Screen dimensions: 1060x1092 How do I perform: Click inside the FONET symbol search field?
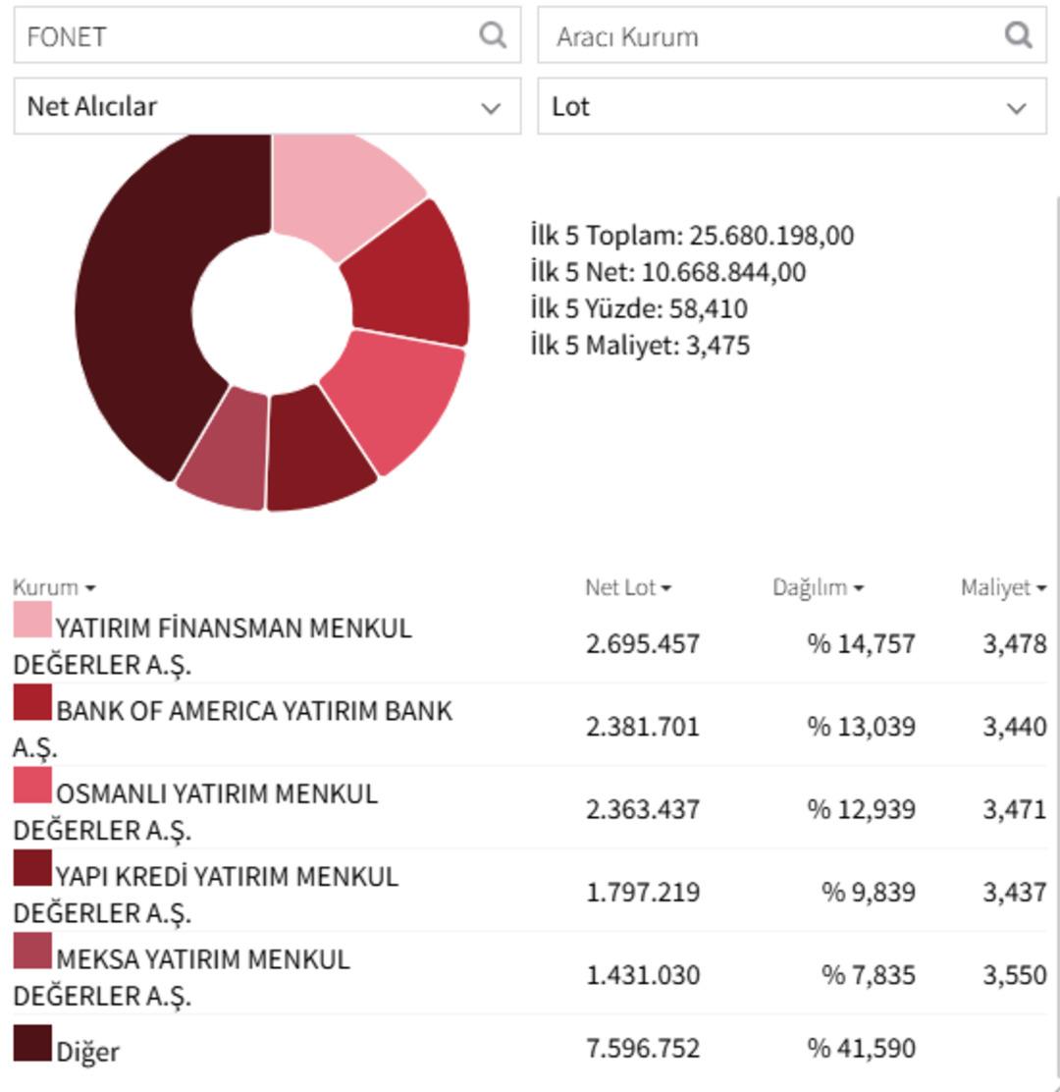196,36
